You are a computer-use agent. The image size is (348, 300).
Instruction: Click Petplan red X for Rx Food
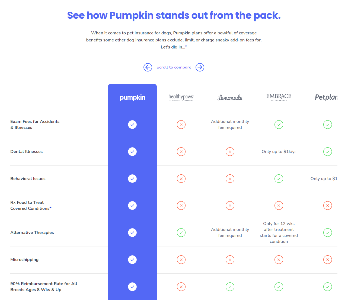pos(328,206)
